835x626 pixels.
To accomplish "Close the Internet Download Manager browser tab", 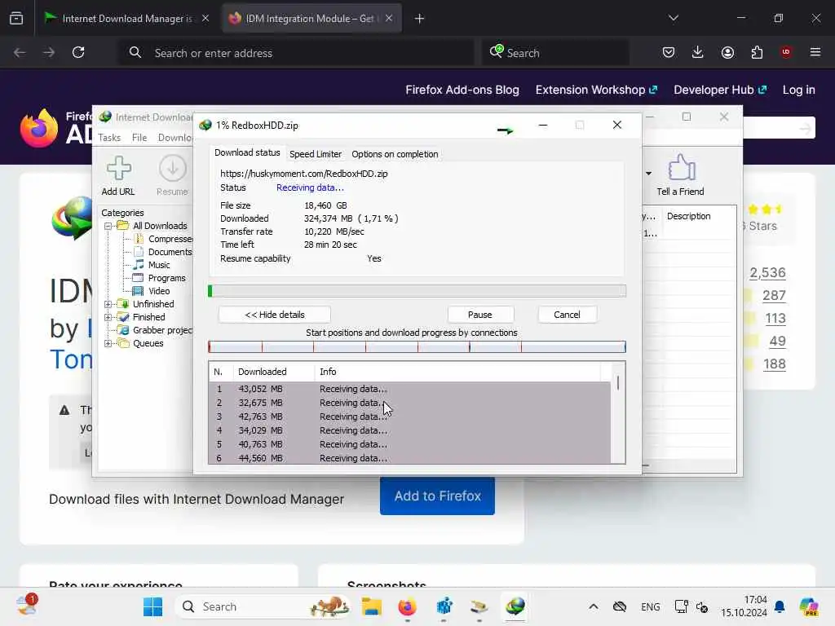I will [x=205, y=19].
